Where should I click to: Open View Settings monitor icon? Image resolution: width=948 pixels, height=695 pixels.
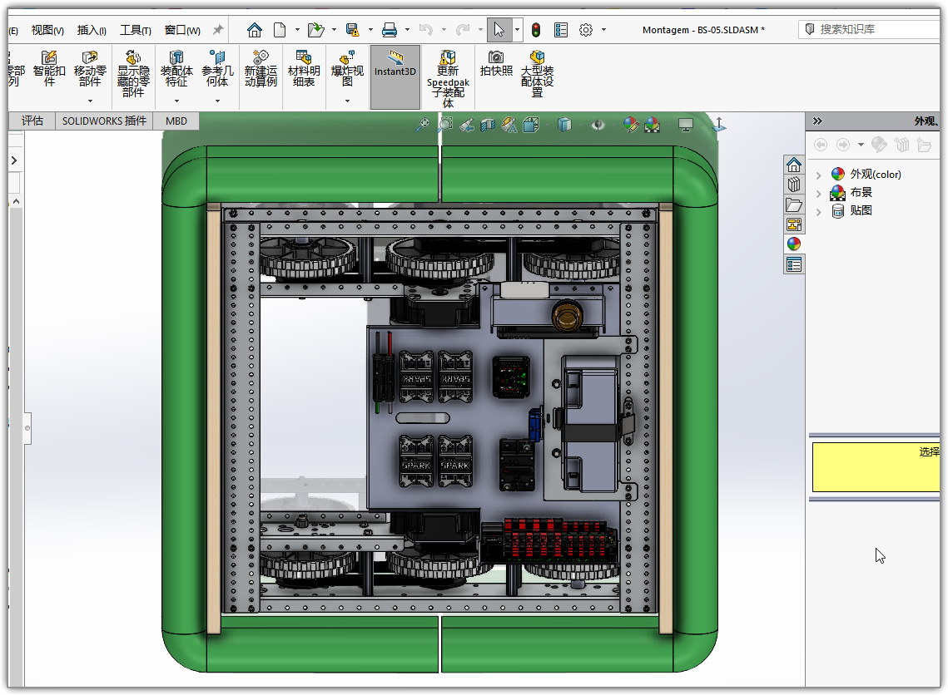click(685, 125)
